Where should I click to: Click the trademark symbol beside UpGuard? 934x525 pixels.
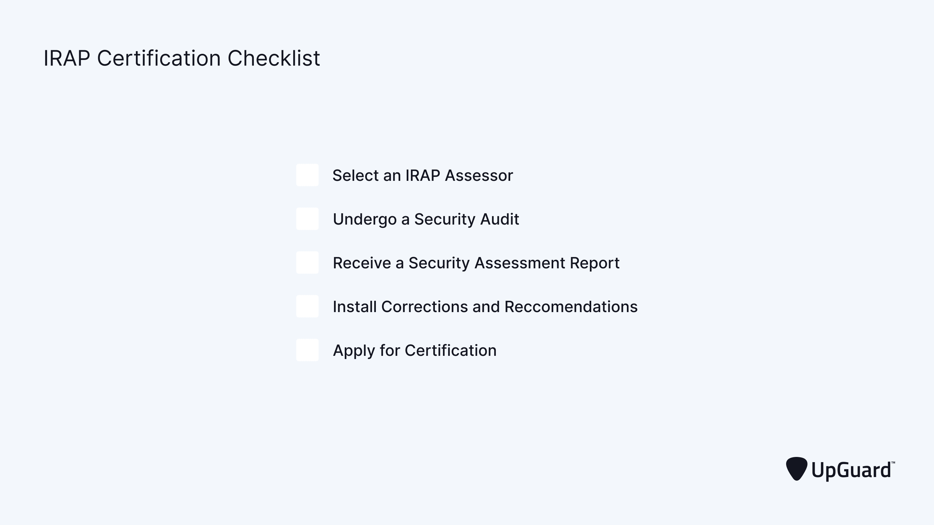point(893,463)
